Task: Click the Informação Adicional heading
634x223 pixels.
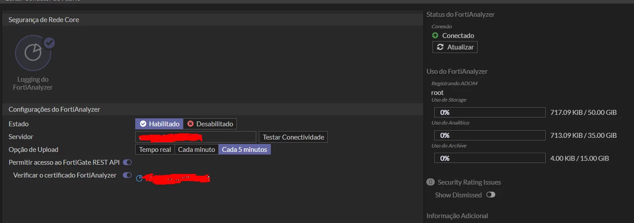Action: pos(457,216)
